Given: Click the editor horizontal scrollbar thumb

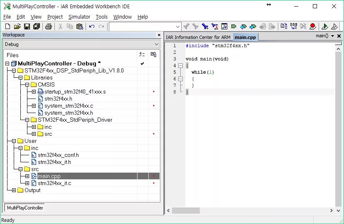Looking at the screenshot, I should 186,210.
